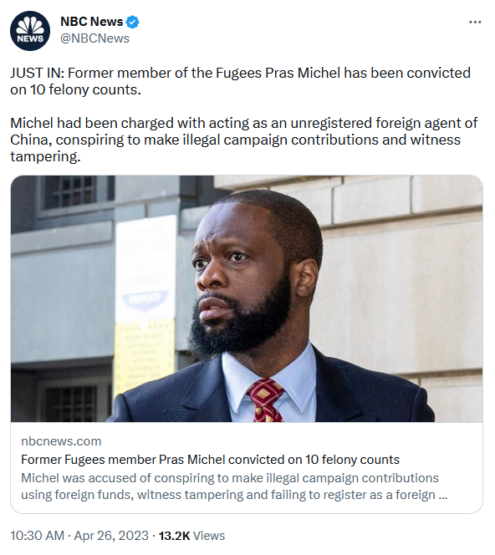
Task: Click the article description about illegal campaign contributions
Action: (x=234, y=486)
